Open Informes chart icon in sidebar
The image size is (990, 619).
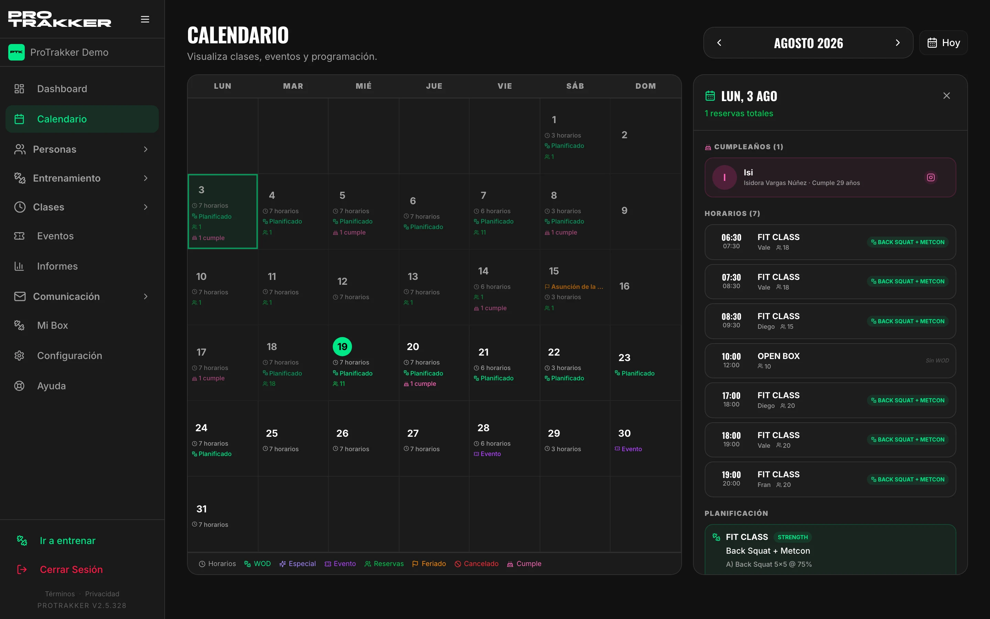point(19,266)
